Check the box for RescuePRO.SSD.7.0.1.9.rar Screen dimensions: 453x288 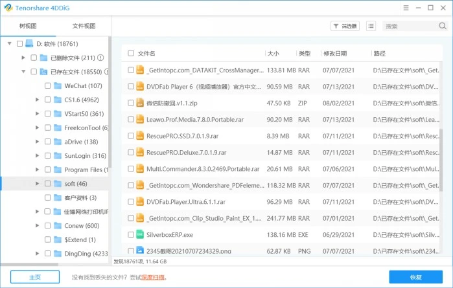coord(131,135)
